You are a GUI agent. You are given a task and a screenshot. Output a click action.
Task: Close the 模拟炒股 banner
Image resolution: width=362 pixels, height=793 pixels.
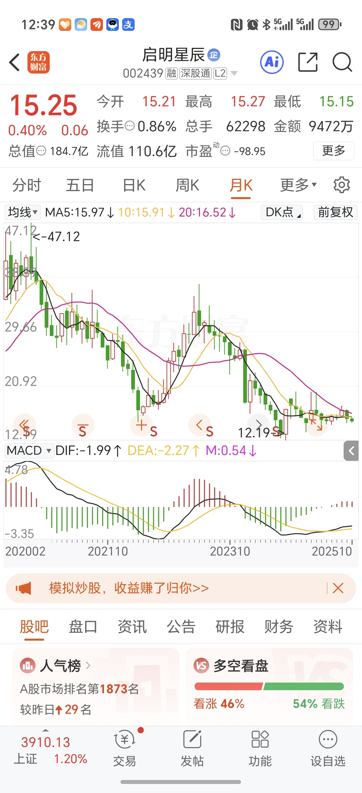338,588
